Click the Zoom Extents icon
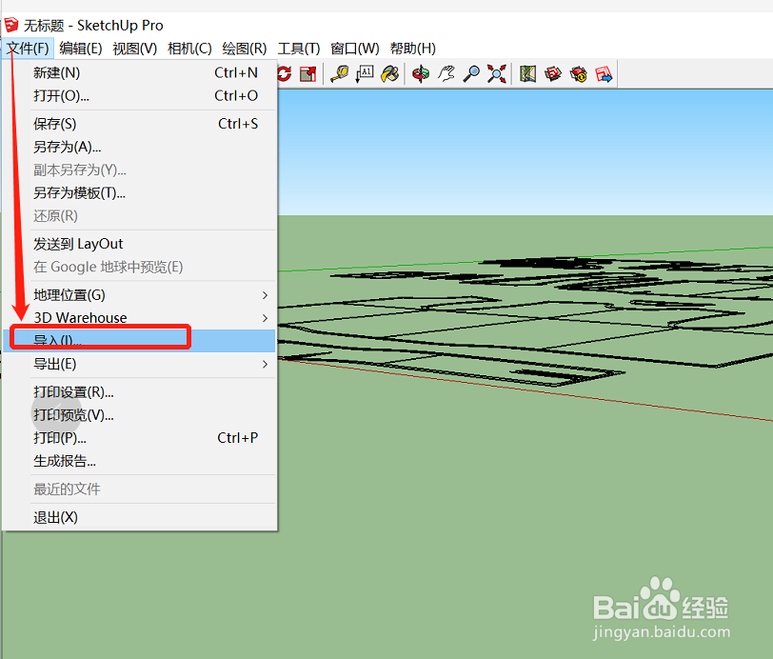 (496, 74)
